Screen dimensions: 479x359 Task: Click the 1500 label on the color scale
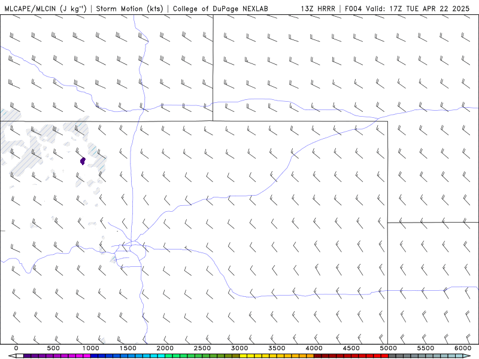[128, 348]
